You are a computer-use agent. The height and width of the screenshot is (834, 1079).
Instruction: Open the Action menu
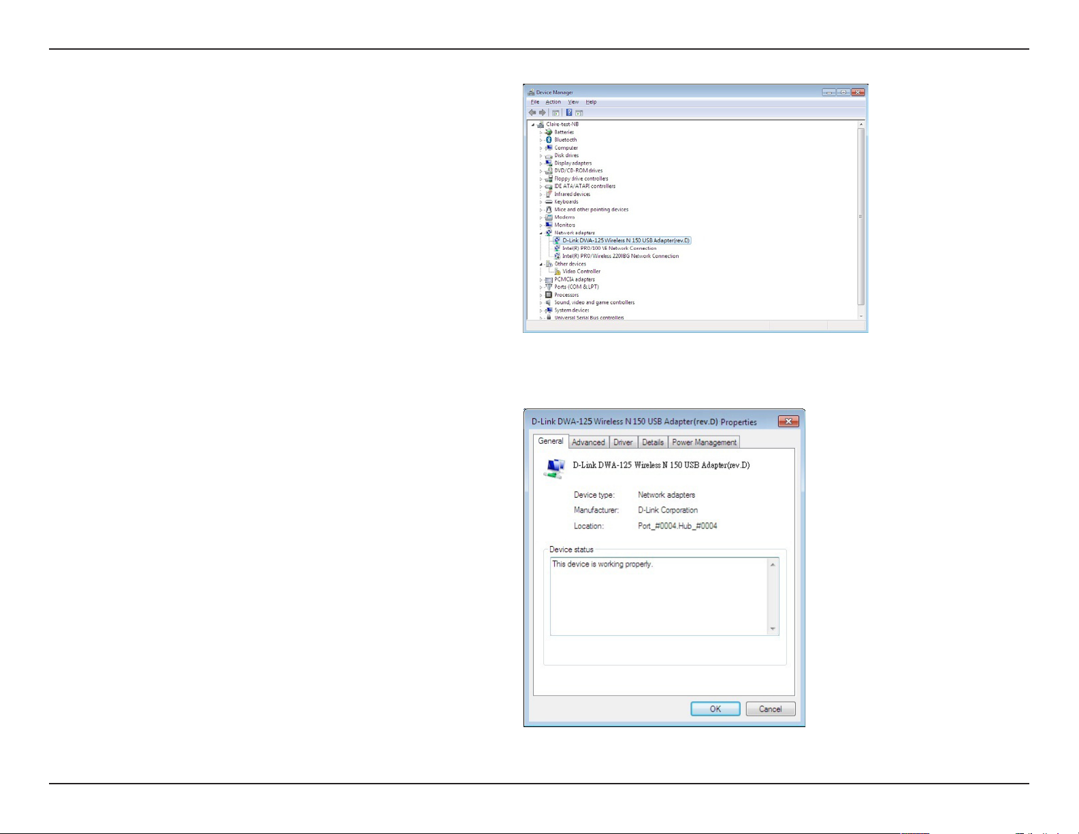tap(553, 102)
